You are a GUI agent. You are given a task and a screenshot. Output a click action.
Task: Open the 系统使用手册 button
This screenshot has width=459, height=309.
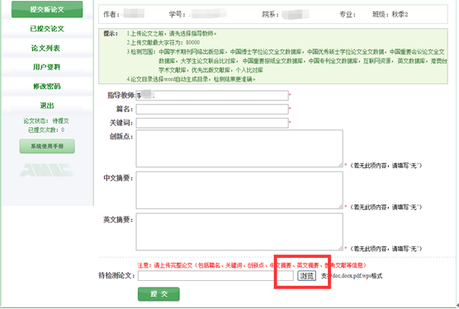click(47, 146)
